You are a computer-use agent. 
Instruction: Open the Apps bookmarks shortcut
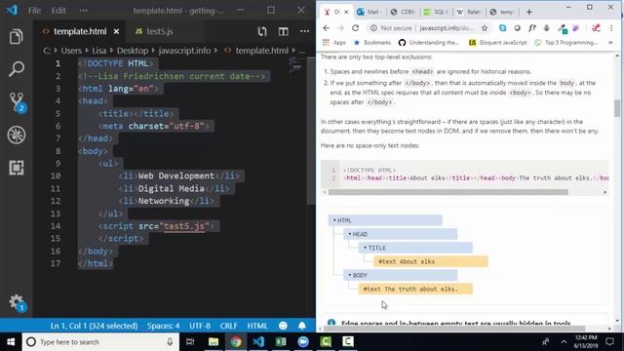[x=334, y=42]
